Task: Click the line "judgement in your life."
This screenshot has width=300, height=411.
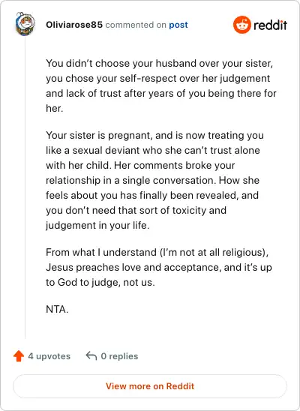Action: pos(97,226)
